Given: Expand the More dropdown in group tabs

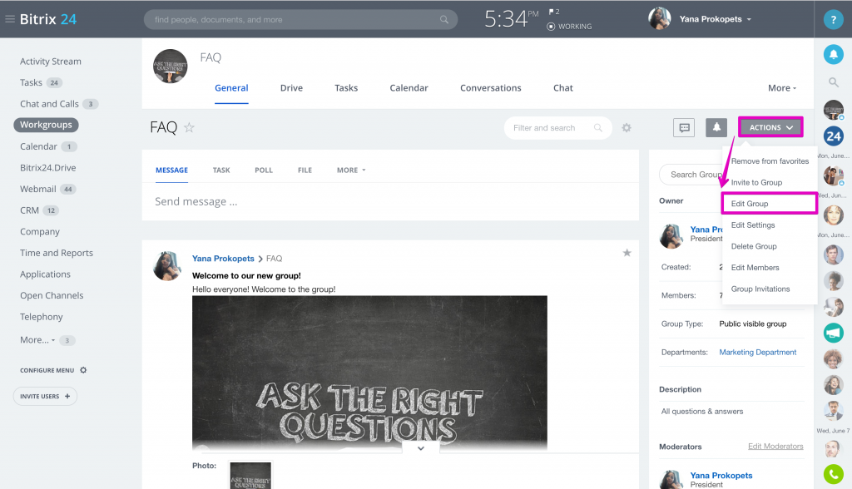Looking at the screenshot, I should [x=782, y=88].
